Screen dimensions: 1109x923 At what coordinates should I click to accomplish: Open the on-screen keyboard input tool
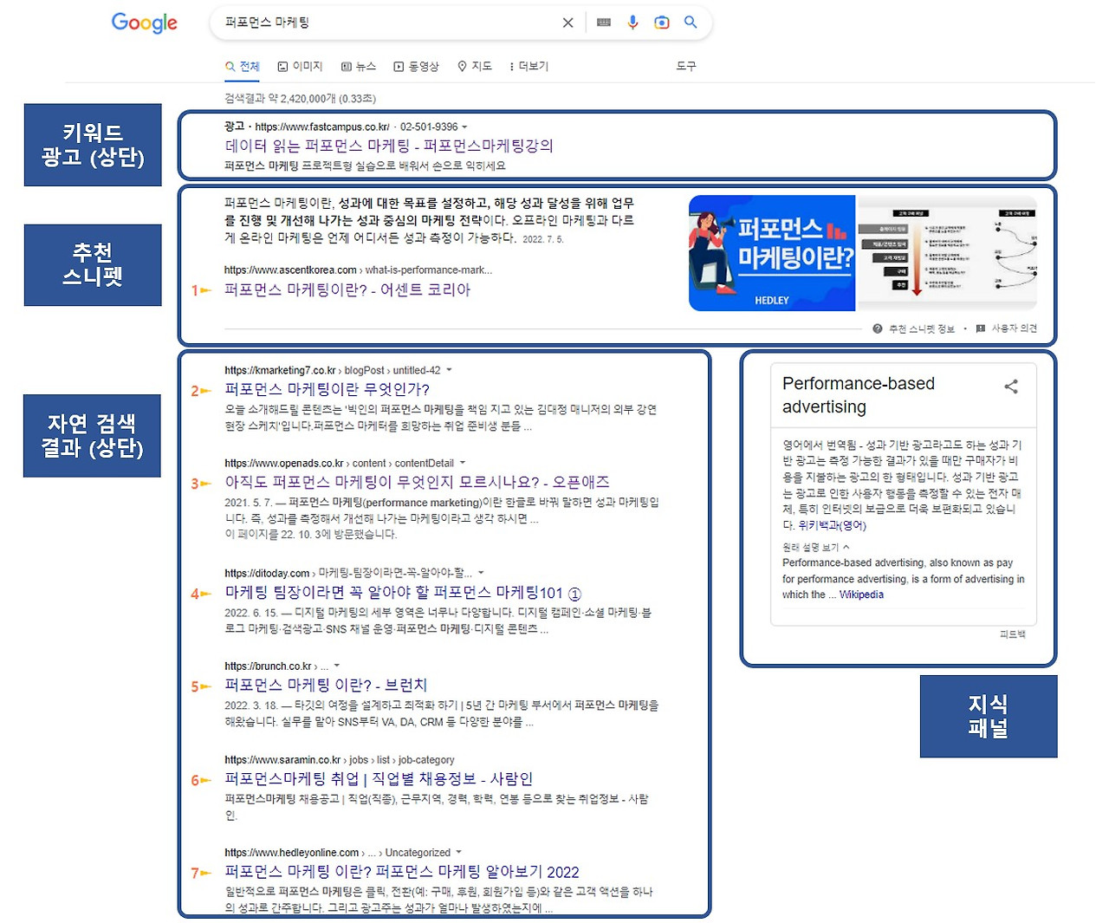pyautogui.click(x=604, y=23)
